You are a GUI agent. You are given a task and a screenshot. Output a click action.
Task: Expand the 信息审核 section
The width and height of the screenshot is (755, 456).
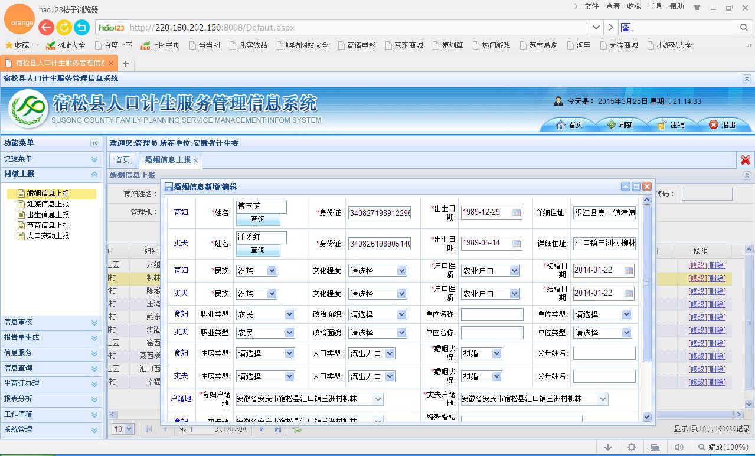[94, 323]
